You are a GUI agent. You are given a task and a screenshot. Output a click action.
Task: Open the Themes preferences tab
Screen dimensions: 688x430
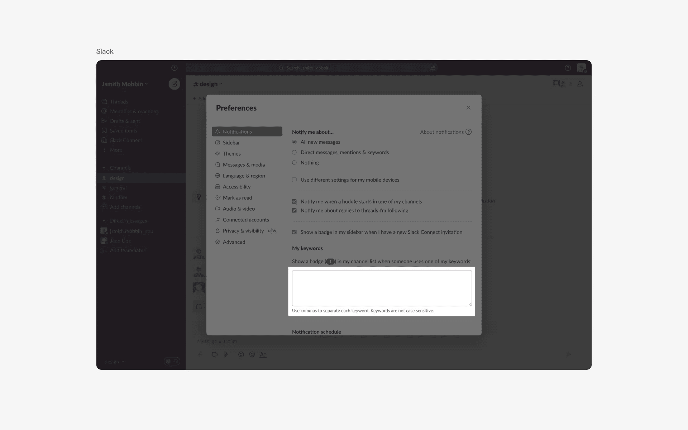pos(231,154)
